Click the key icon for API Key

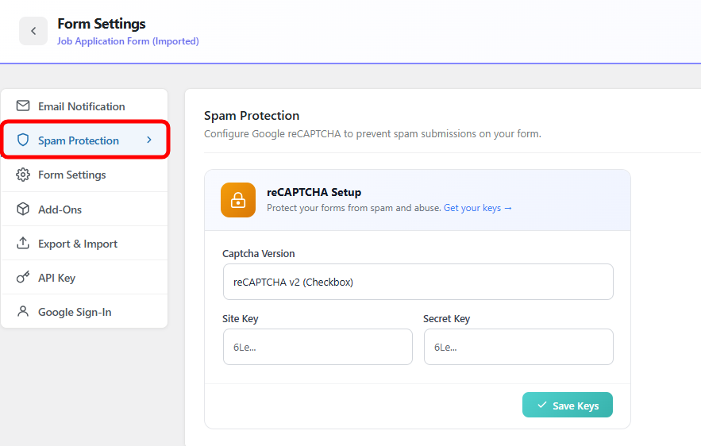point(23,278)
